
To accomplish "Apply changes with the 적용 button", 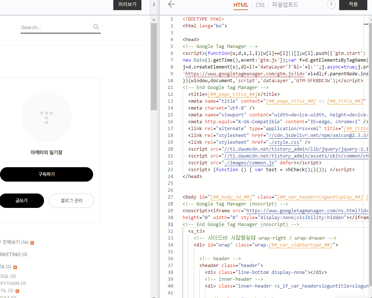I will [353, 4].
